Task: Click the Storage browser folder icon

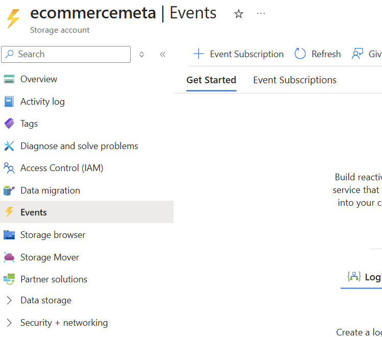Action: (x=9, y=235)
